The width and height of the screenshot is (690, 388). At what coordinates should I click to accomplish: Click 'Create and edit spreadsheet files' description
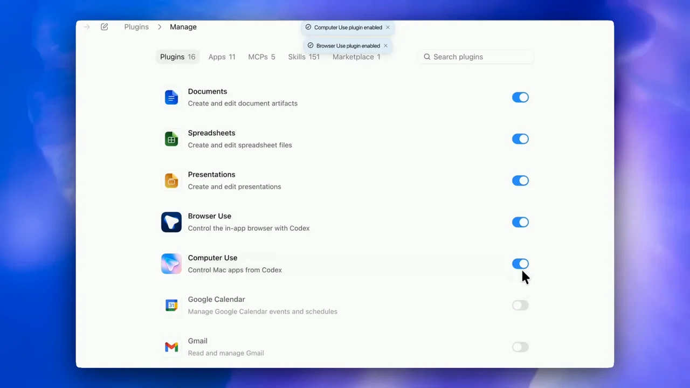240,145
